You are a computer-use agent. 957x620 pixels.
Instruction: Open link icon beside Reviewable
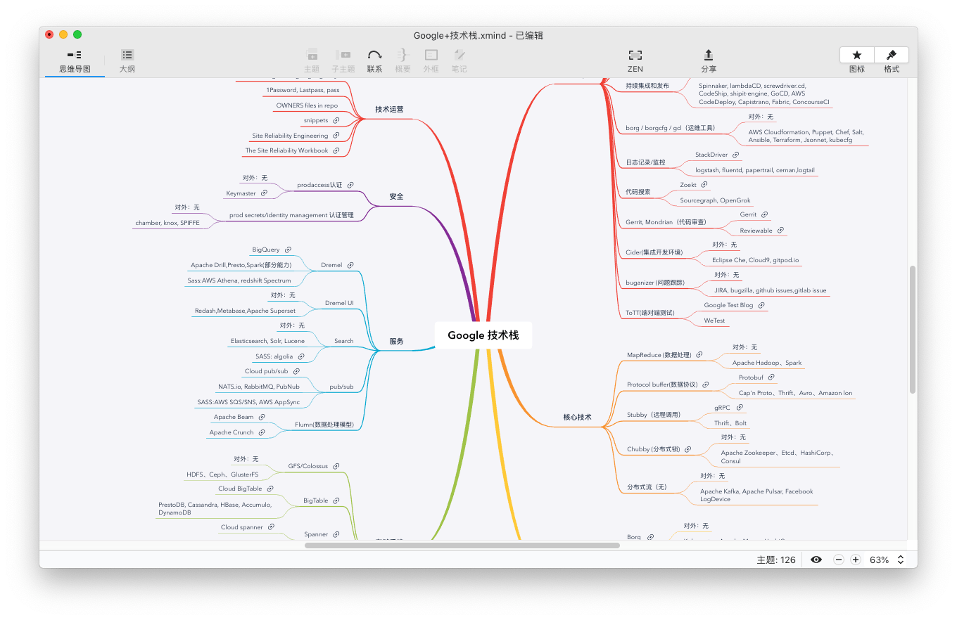coord(780,231)
